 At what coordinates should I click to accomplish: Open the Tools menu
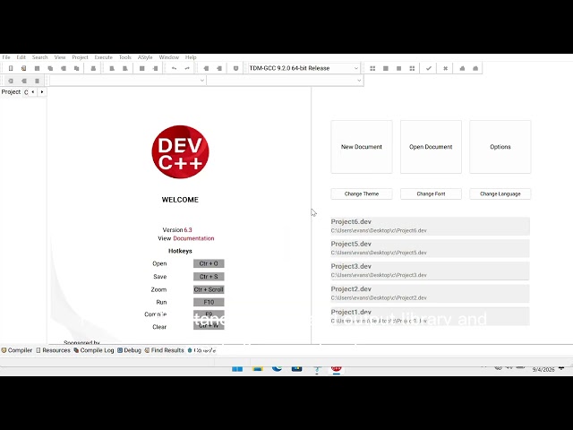click(125, 57)
